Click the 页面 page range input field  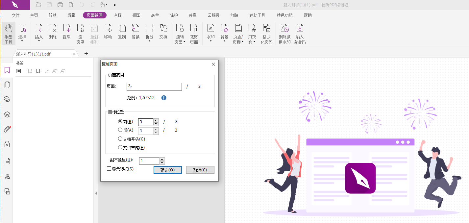pos(154,87)
